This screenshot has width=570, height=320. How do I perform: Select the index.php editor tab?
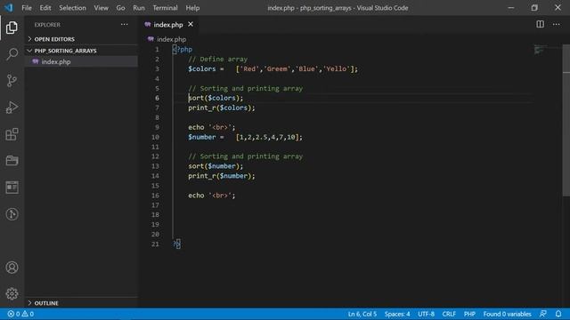[168, 24]
